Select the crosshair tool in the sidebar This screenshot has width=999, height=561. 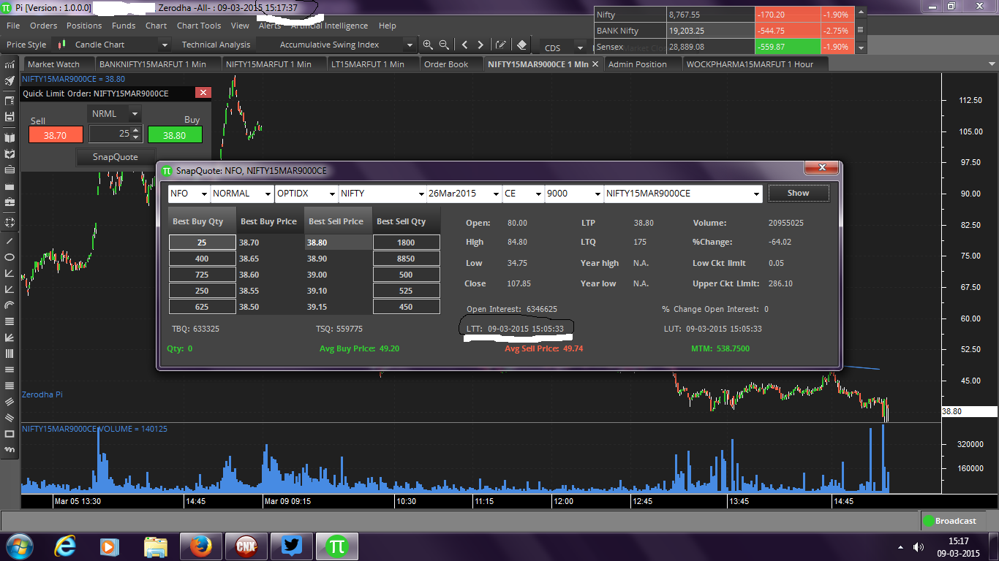pos(10,221)
